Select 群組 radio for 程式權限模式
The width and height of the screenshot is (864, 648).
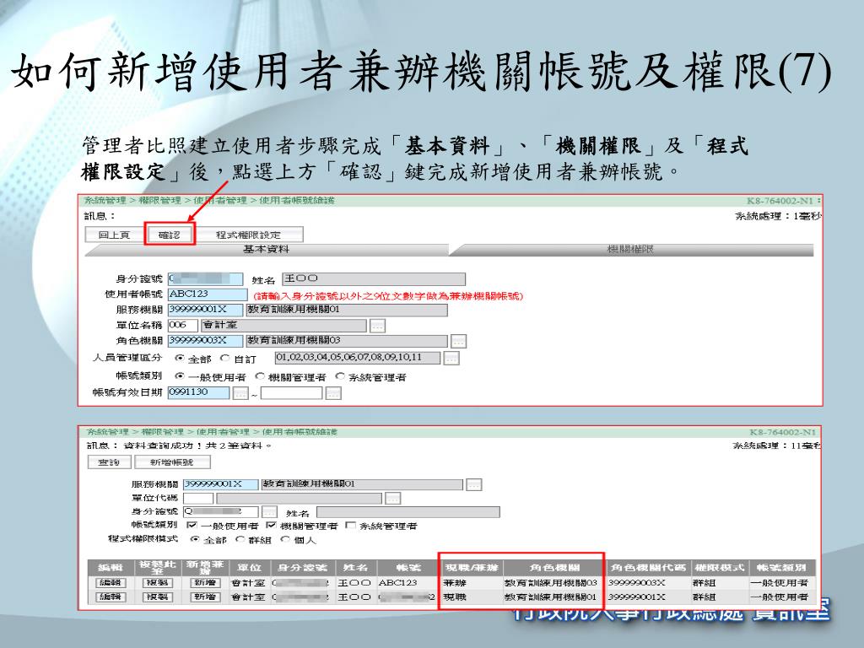[240, 539]
